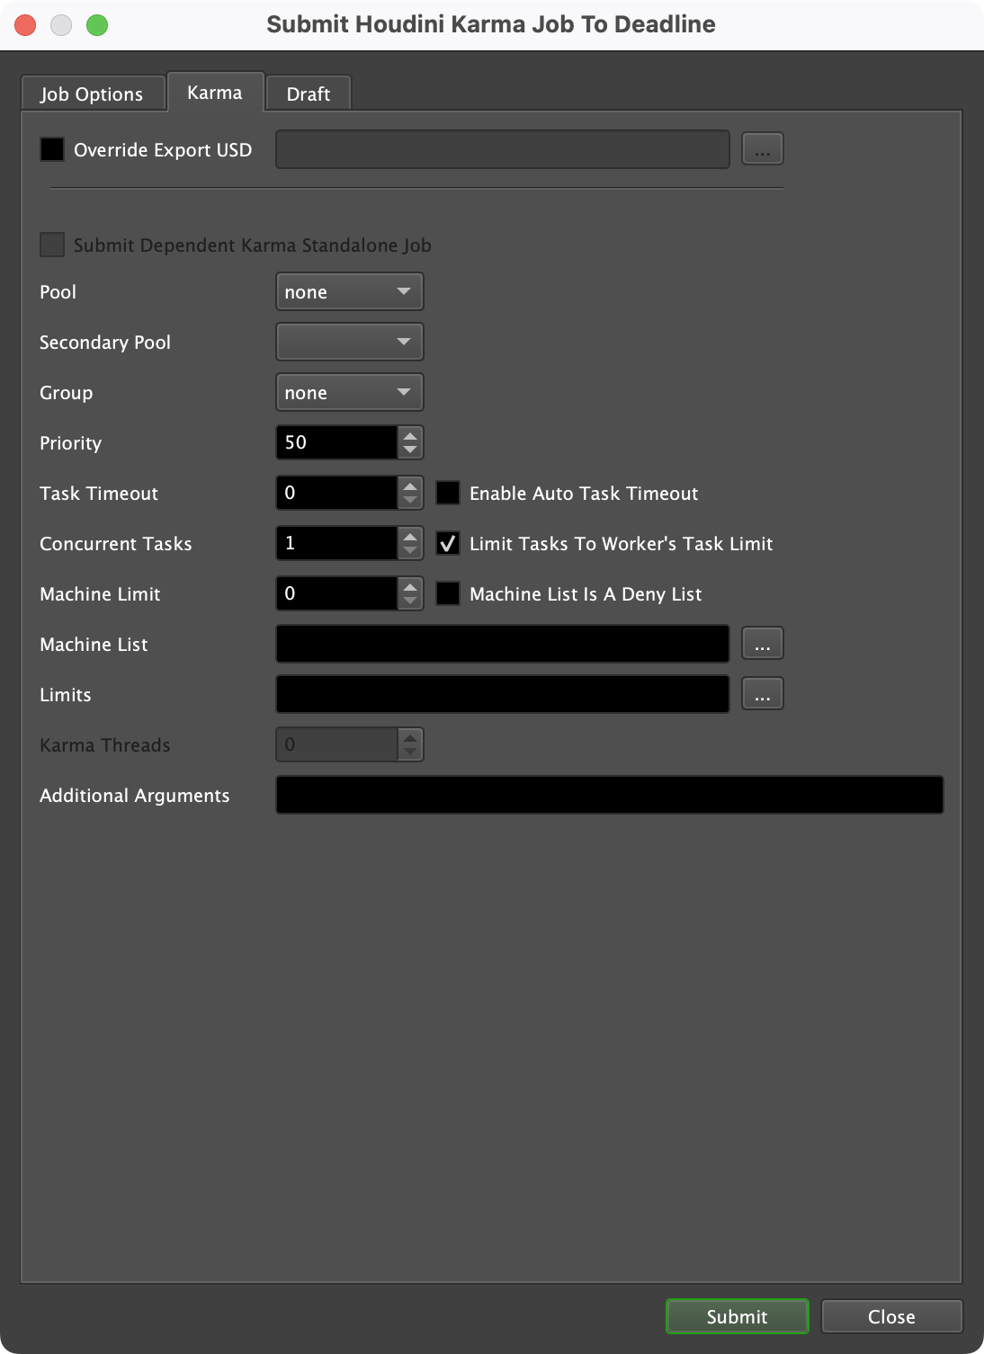This screenshot has width=984, height=1354.
Task: Enable Auto Task Timeout
Action: point(447,493)
